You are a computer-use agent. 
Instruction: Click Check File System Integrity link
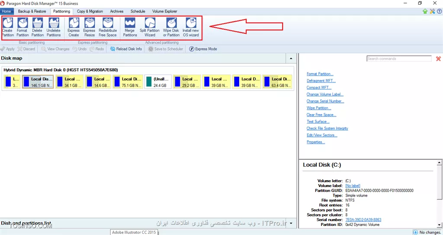[x=327, y=128]
